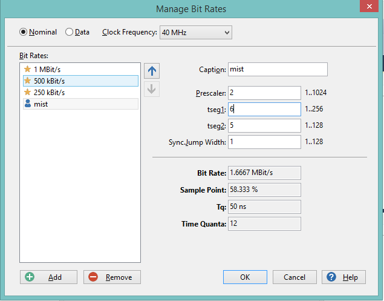The width and height of the screenshot is (384, 301).
Task: Click the greyed move-down arrow icon
Action: pos(152,88)
